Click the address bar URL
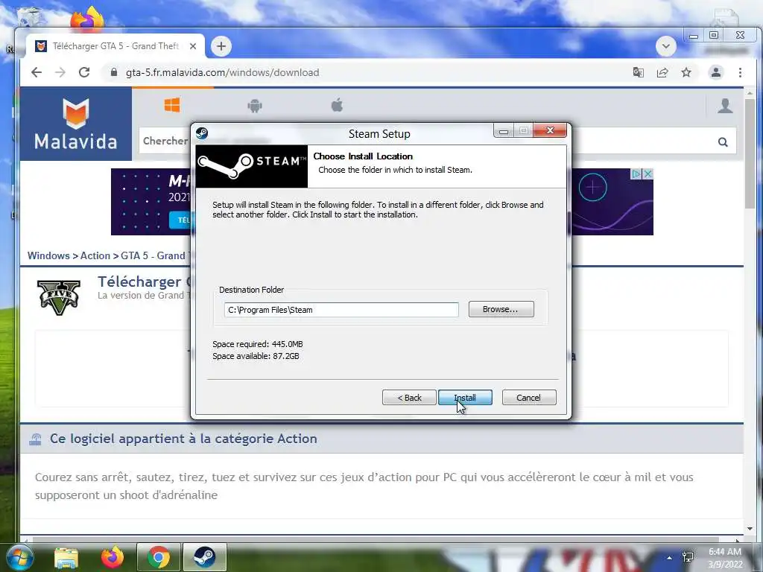Screen dimensions: 763x572 coord(222,72)
